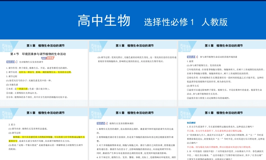Click the line (1) 调节内容：植物生长发育和形态建成
266x160 pixels.
click(28, 129)
